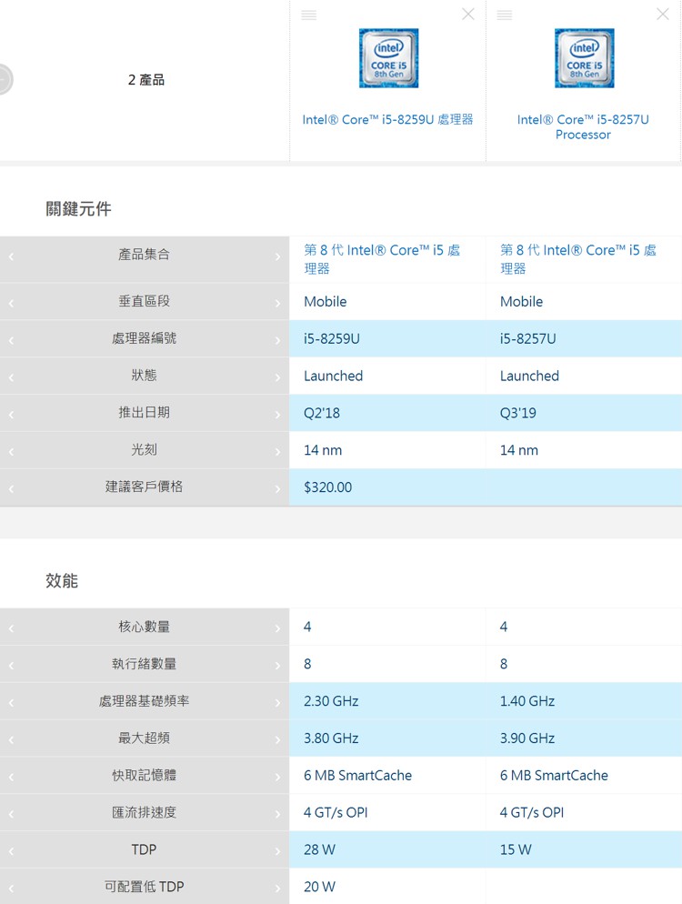
Task: Click left chevron on 處理器基礎頻率 row
Action: 11,703
